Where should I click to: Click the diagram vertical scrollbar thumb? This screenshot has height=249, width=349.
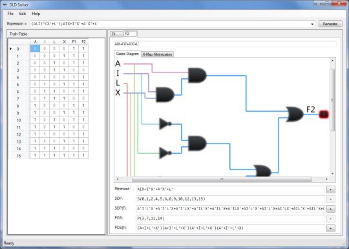tap(332, 100)
